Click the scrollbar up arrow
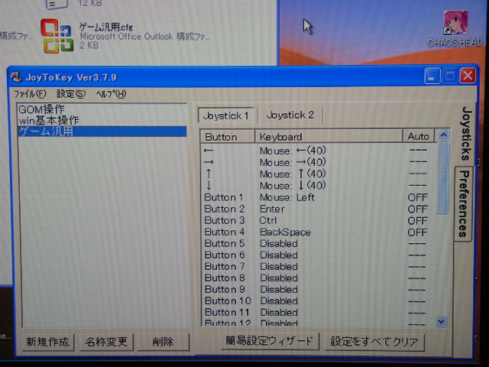489x367 pixels. coord(443,135)
